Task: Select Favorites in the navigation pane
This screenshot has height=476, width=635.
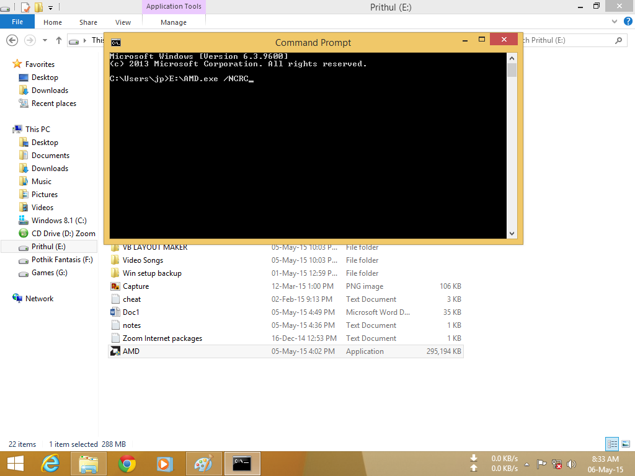Action: tap(40, 64)
